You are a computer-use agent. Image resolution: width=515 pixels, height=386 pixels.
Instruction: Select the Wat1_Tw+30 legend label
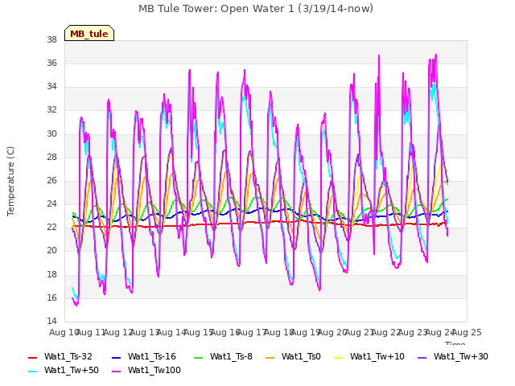pyautogui.click(x=461, y=356)
